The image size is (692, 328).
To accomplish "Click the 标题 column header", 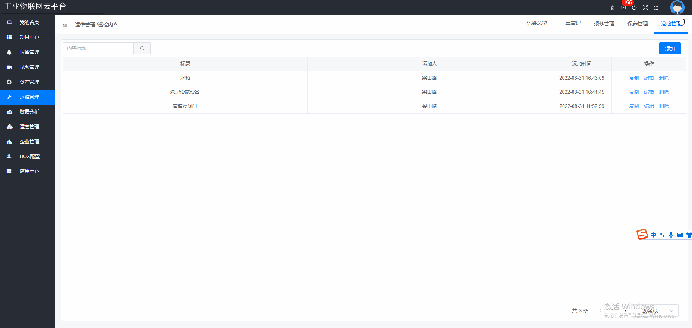I will tap(185, 64).
